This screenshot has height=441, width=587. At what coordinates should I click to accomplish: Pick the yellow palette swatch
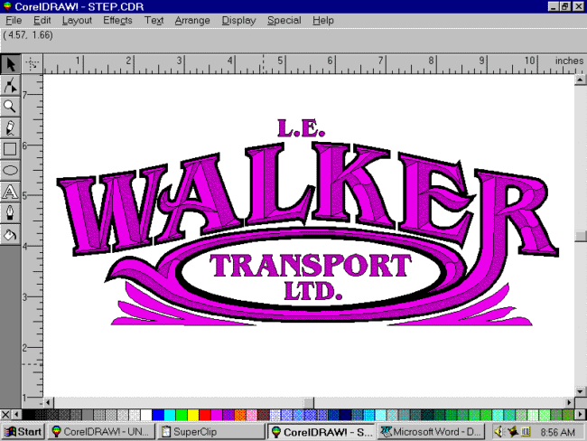pyautogui.click(x=193, y=415)
